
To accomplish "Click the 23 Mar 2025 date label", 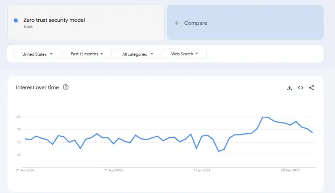I will pos(290,170).
